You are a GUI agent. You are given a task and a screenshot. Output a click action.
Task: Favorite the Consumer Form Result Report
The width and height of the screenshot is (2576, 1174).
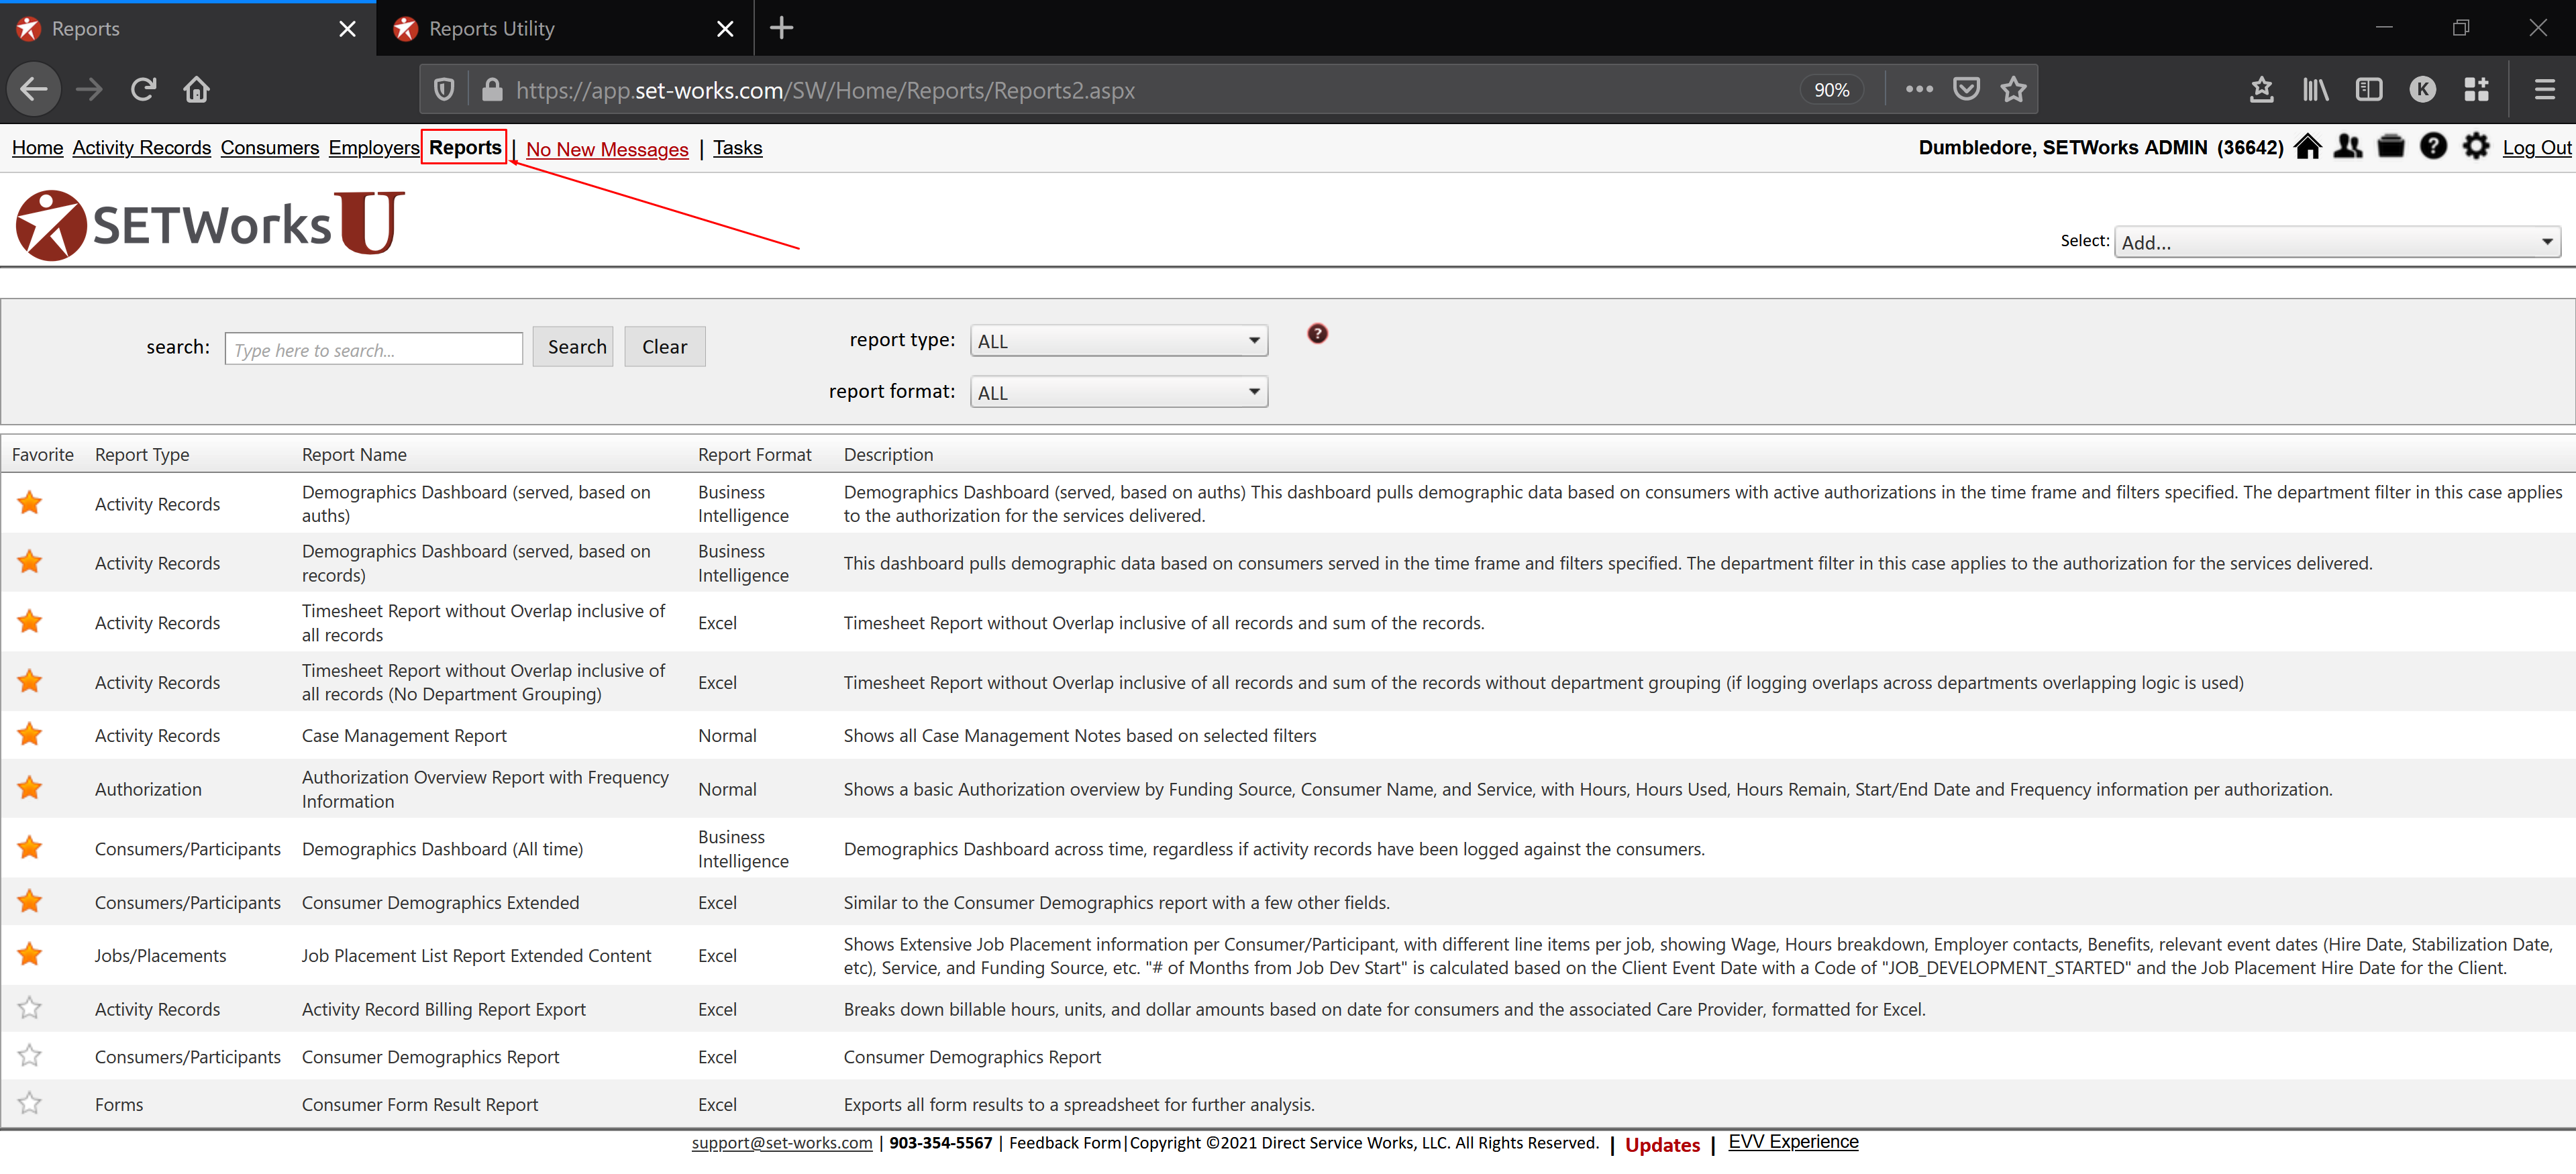(x=30, y=1103)
